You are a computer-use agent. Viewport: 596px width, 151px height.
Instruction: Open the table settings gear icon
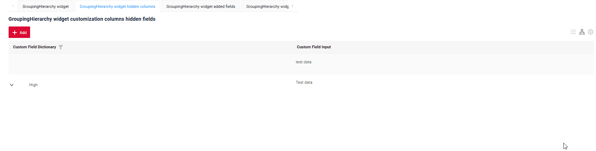tap(591, 32)
